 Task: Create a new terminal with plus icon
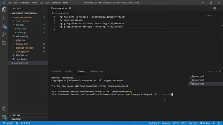209,71
